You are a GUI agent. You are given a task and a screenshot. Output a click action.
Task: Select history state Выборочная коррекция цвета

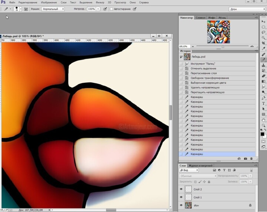pyautogui.click(x=217, y=83)
